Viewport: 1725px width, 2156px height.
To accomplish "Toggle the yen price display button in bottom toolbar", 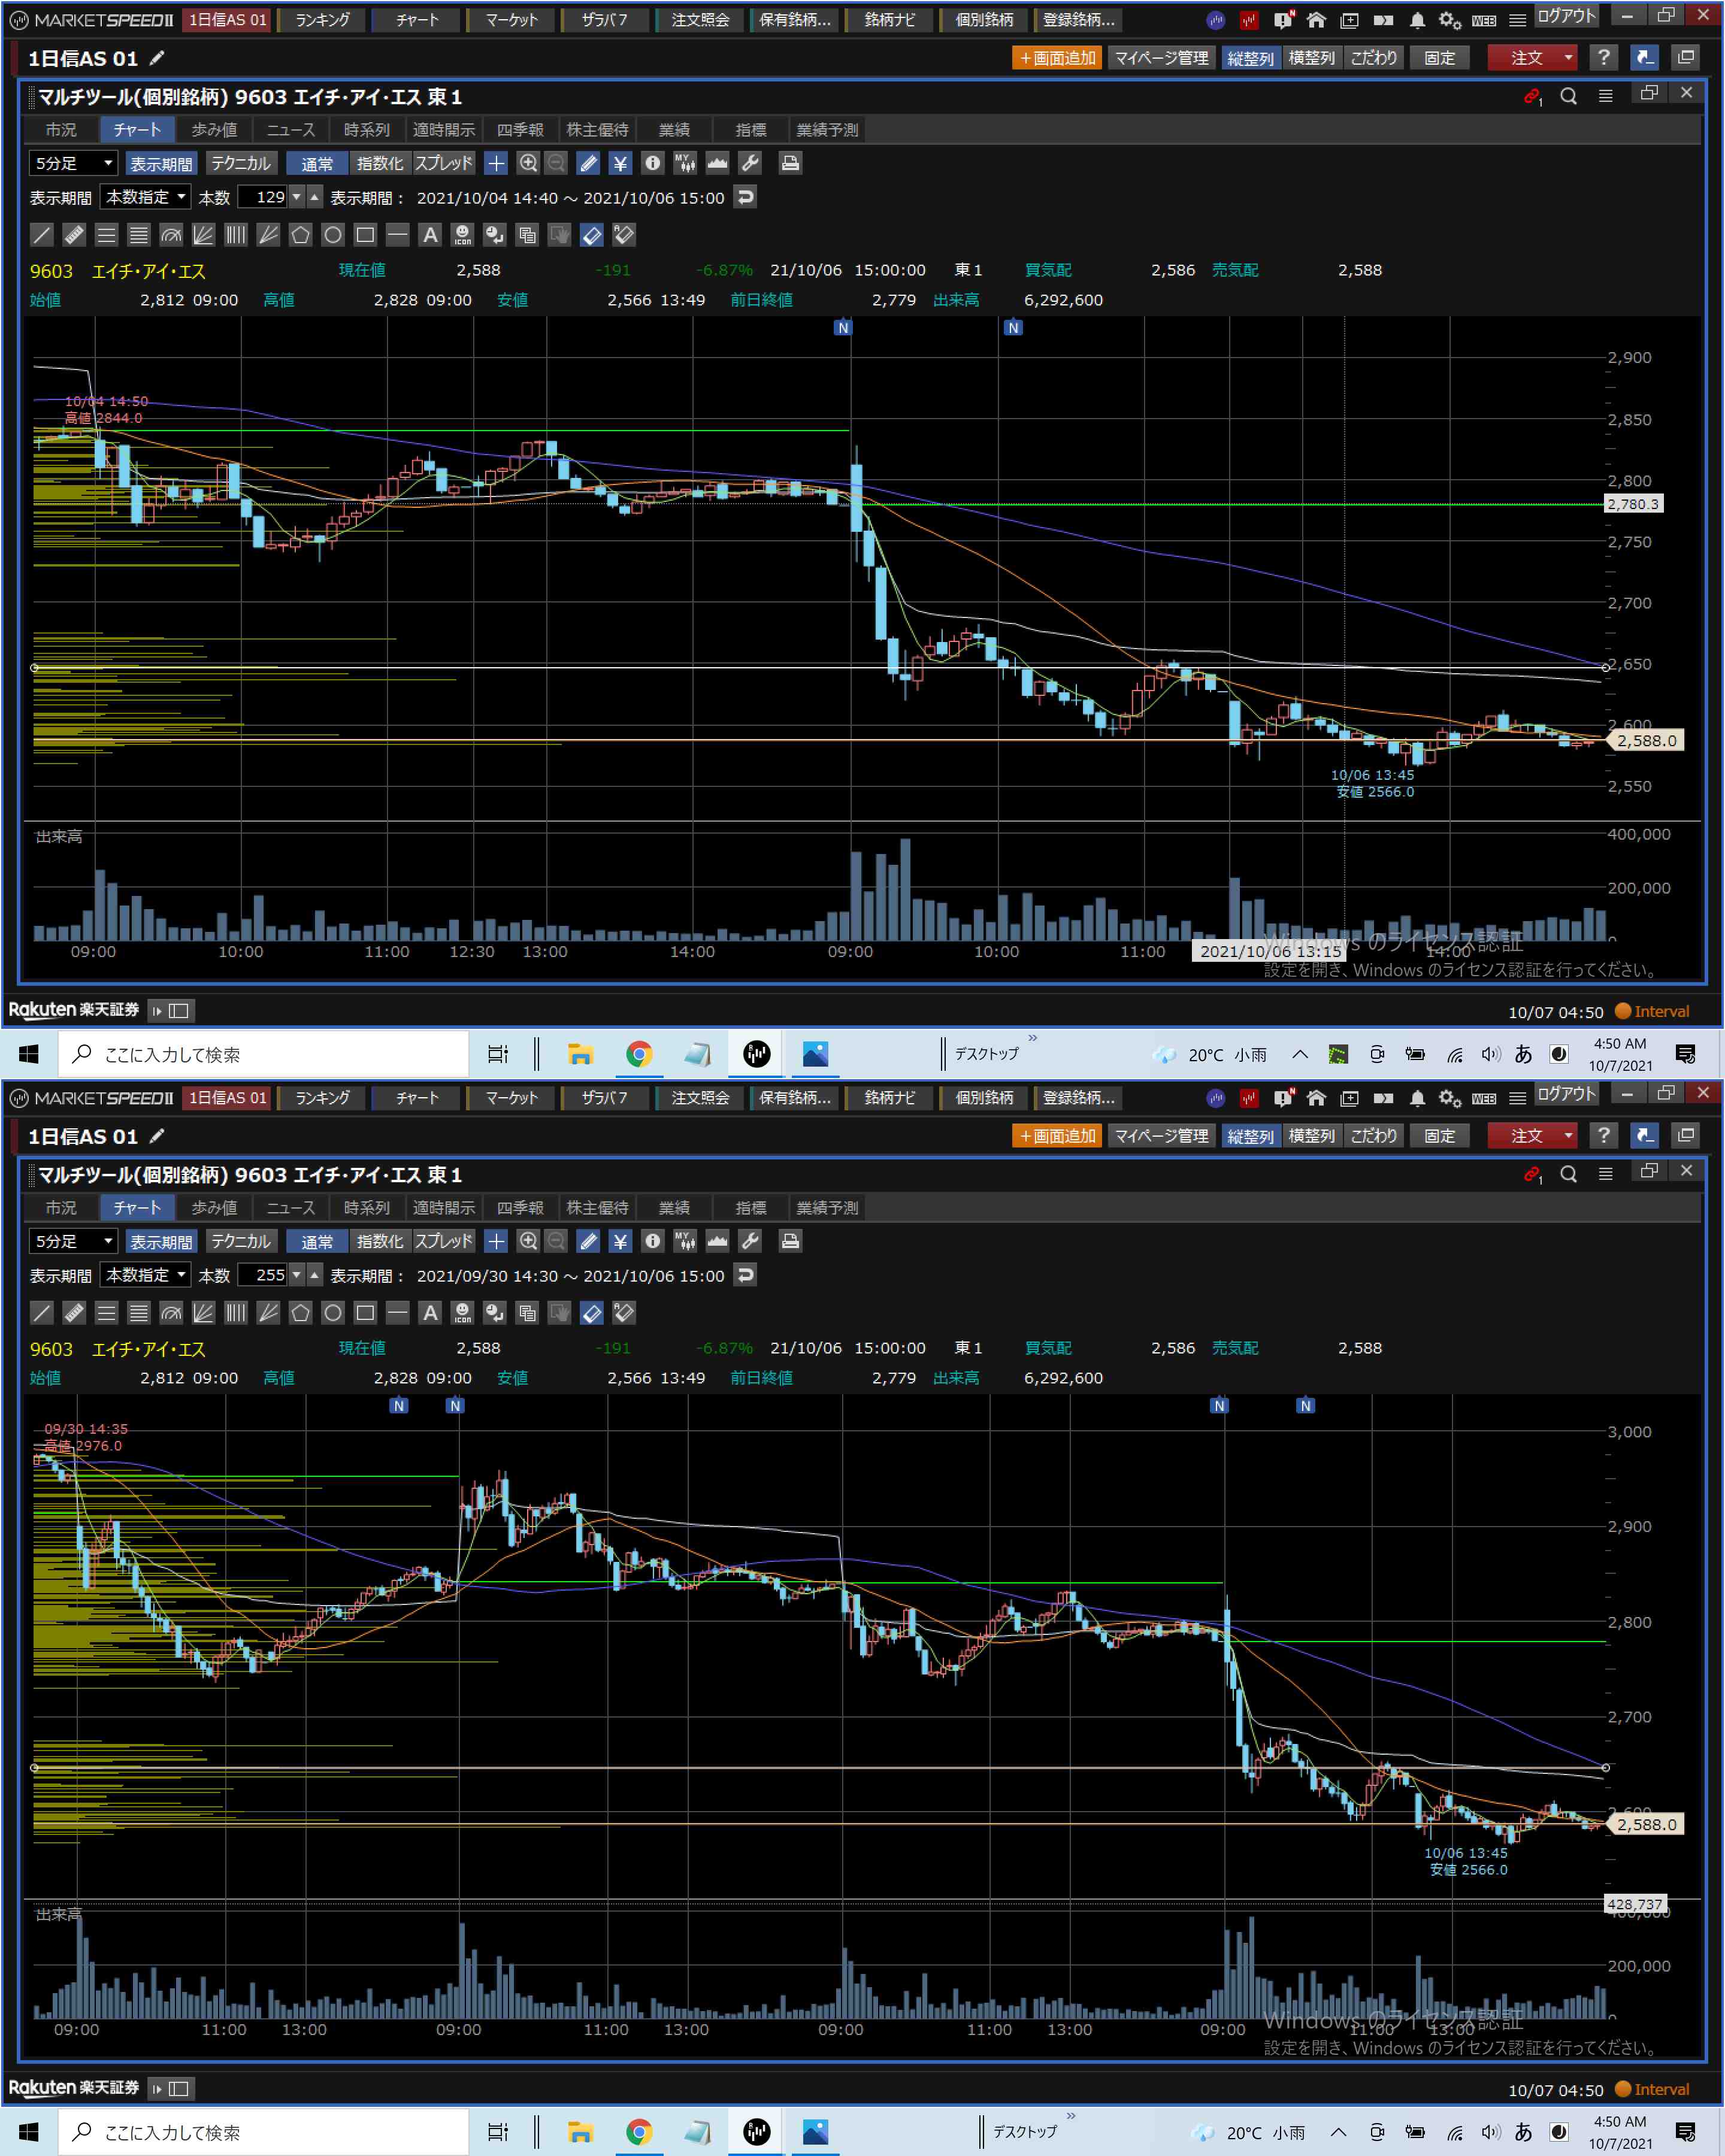I will coord(620,1241).
